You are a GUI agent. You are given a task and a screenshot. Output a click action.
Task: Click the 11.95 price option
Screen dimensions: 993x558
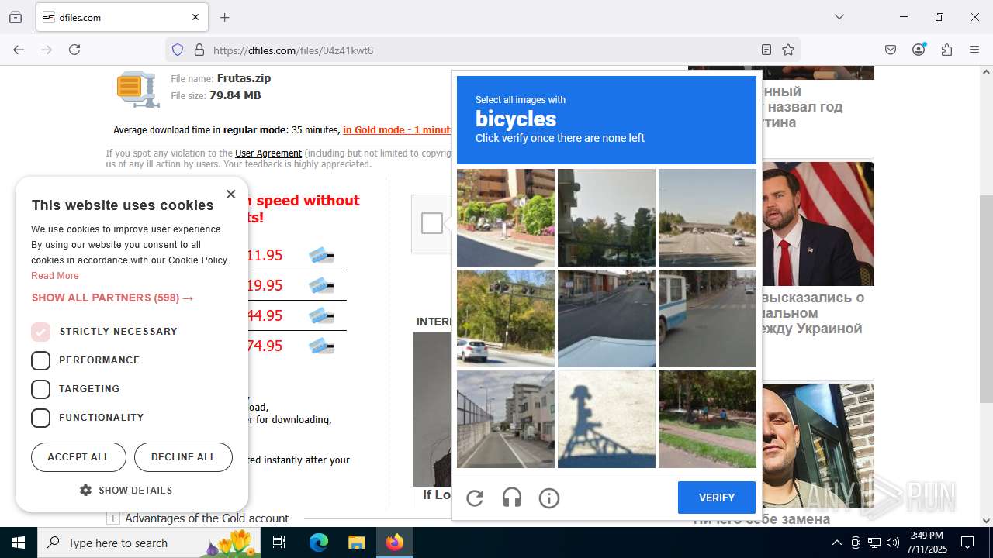(265, 255)
